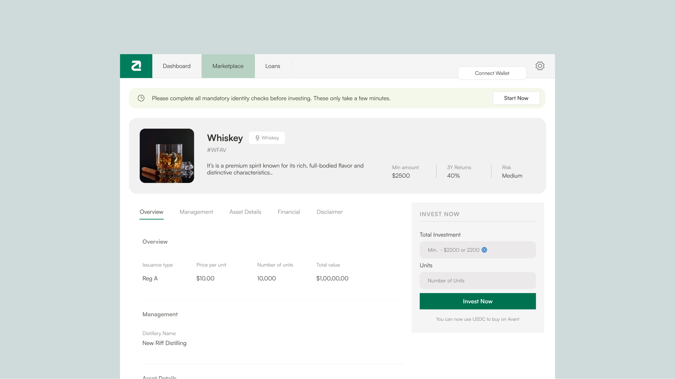The width and height of the screenshot is (675, 379).
Task: Switch to the Asset Details tab
Action: click(245, 212)
